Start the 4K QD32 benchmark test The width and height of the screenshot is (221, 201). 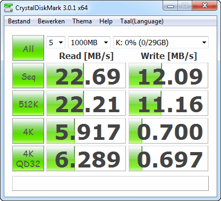tap(28, 158)
